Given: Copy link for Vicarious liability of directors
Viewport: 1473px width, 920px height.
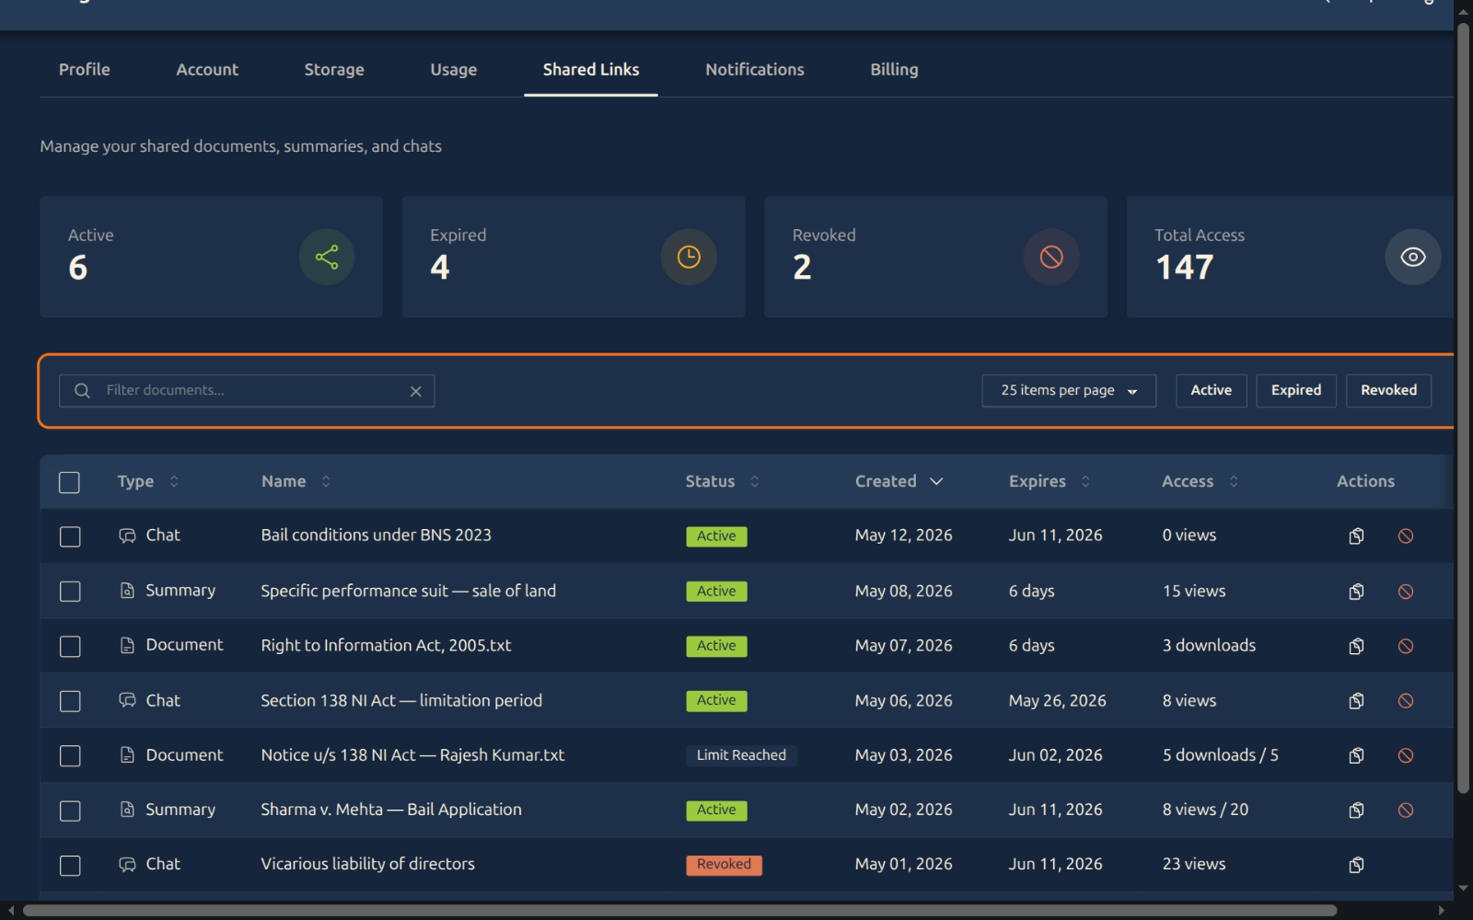Looking at the screenshot, I should (1356, 865).
